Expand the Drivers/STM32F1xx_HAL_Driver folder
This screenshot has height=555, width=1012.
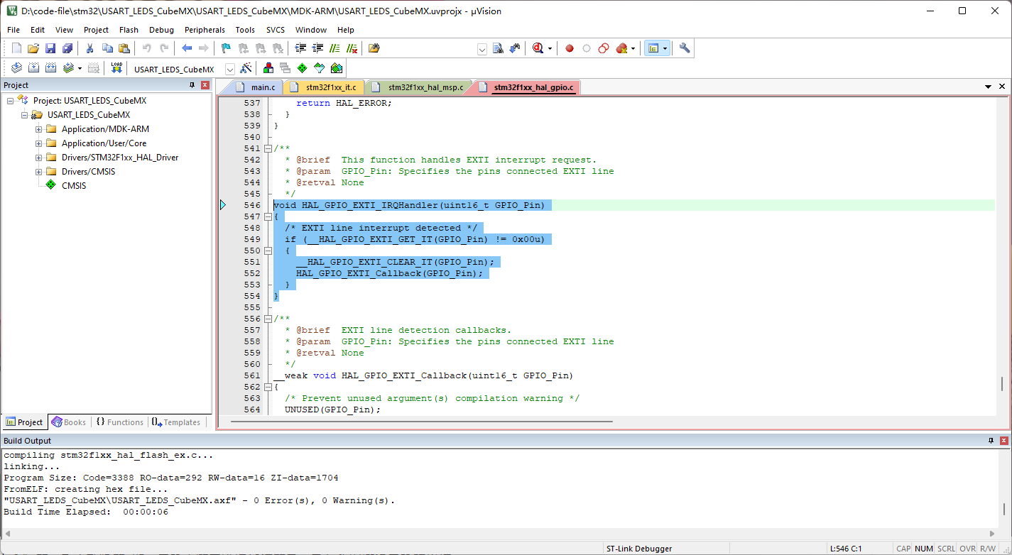[39, 158]
